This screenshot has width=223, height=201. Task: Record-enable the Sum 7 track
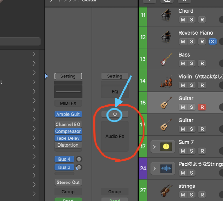coord(202,151)
